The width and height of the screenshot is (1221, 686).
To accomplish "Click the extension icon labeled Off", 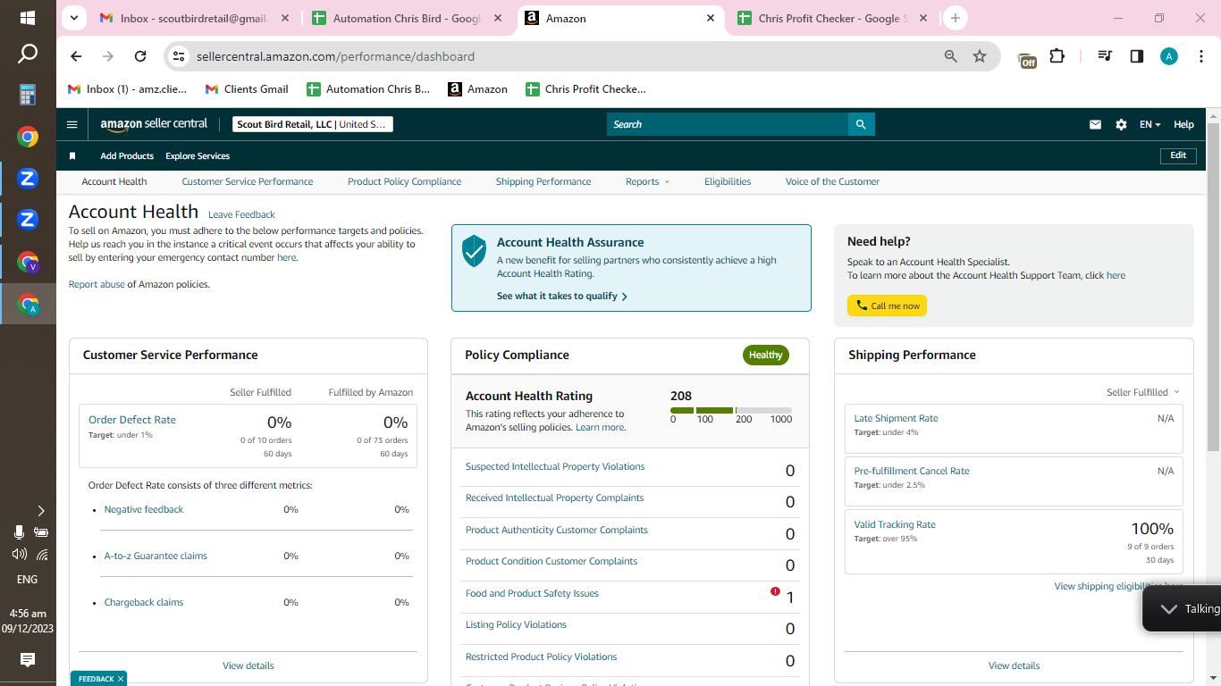I will (x=1027, y=59).
